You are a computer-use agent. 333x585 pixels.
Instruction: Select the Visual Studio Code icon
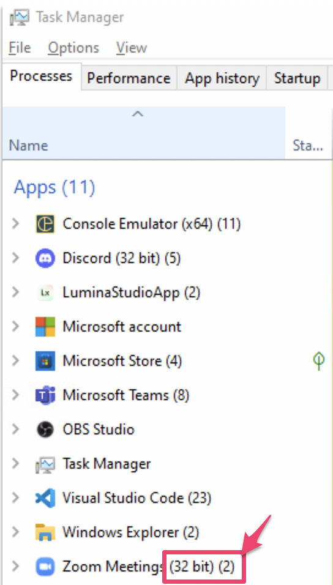(45, 497)
